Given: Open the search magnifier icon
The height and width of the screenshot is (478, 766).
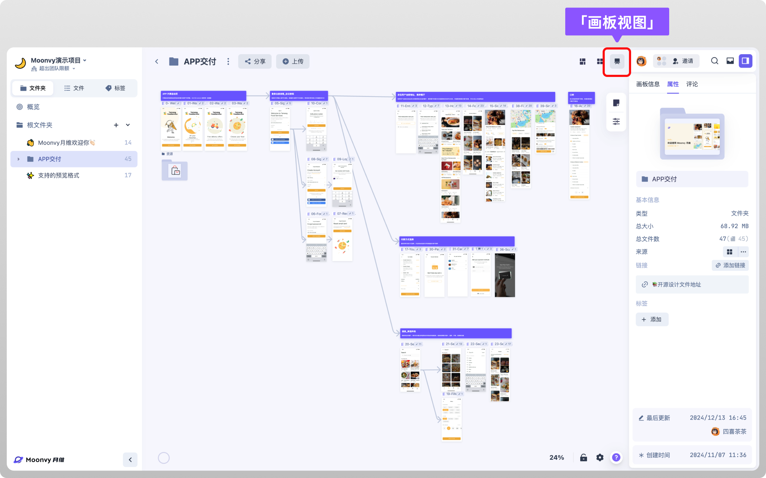Looking at the screenshot, I should [714, 61].
